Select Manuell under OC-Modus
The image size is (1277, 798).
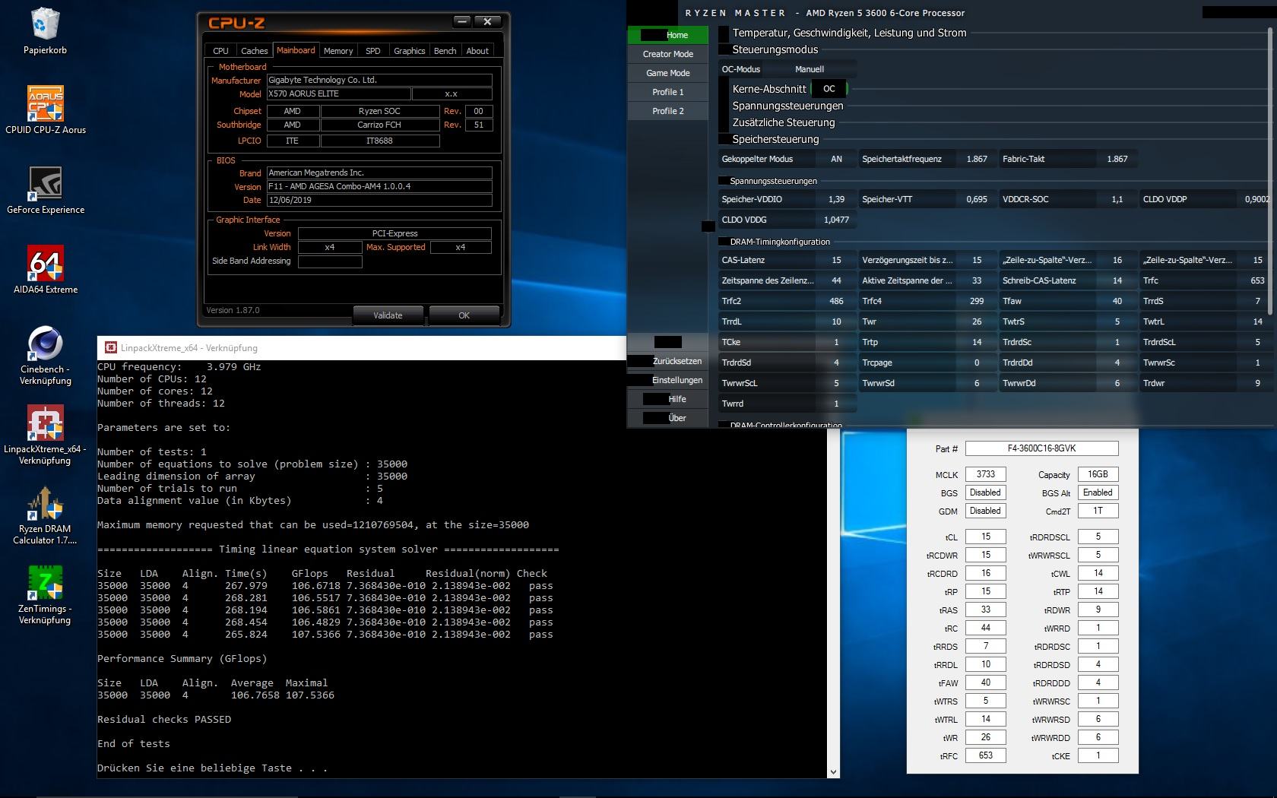coord(810,69)
